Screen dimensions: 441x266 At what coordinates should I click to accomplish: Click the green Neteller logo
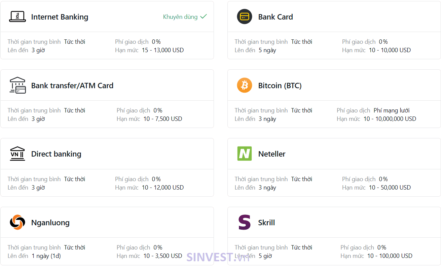(245, 154)
